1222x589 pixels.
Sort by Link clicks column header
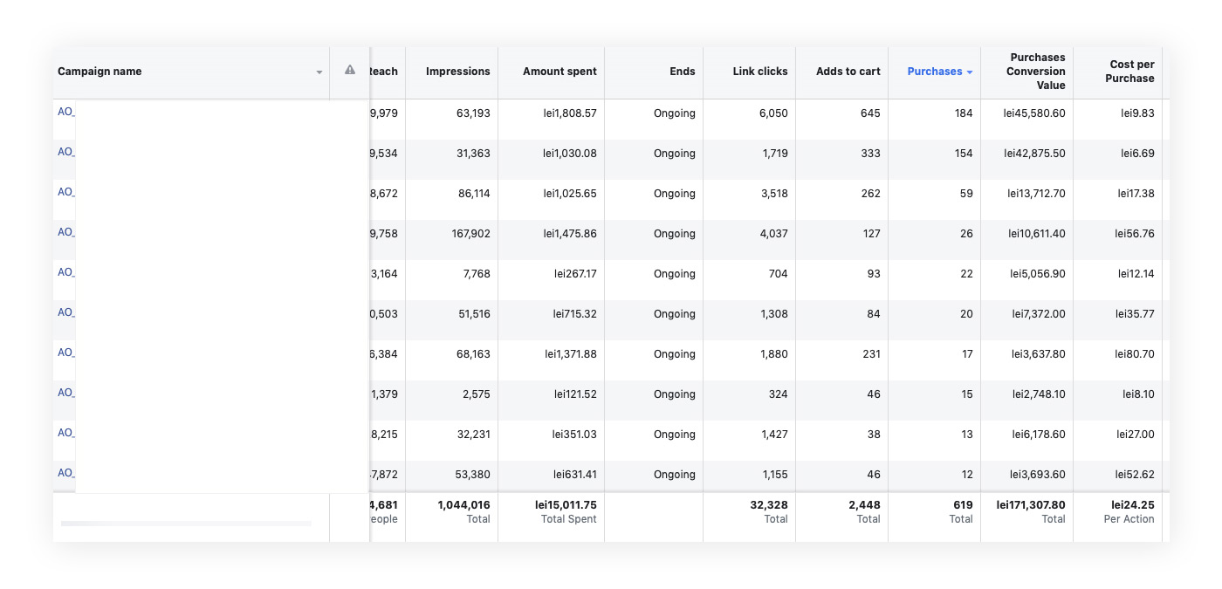coord(759,72)
